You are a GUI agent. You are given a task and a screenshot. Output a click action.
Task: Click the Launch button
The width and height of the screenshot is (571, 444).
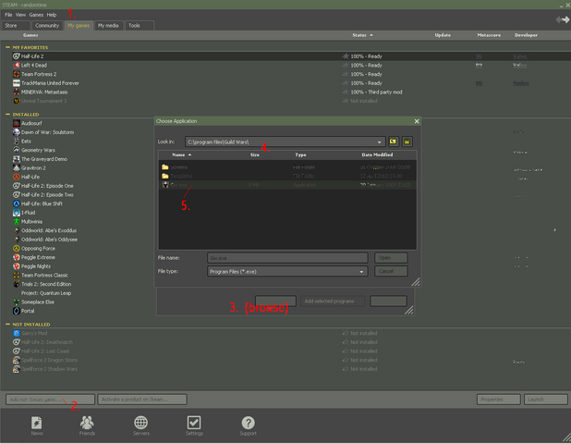[545, 400]
